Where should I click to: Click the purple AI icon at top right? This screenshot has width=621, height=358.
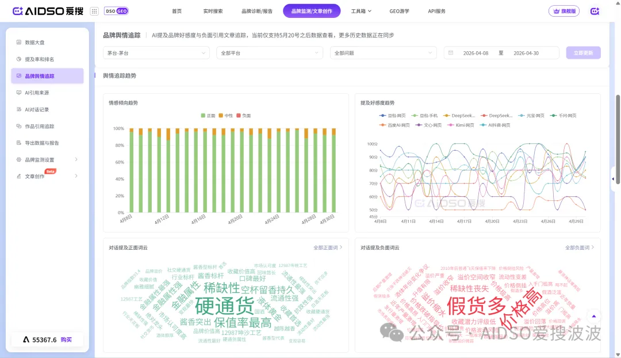click(595, 11)
